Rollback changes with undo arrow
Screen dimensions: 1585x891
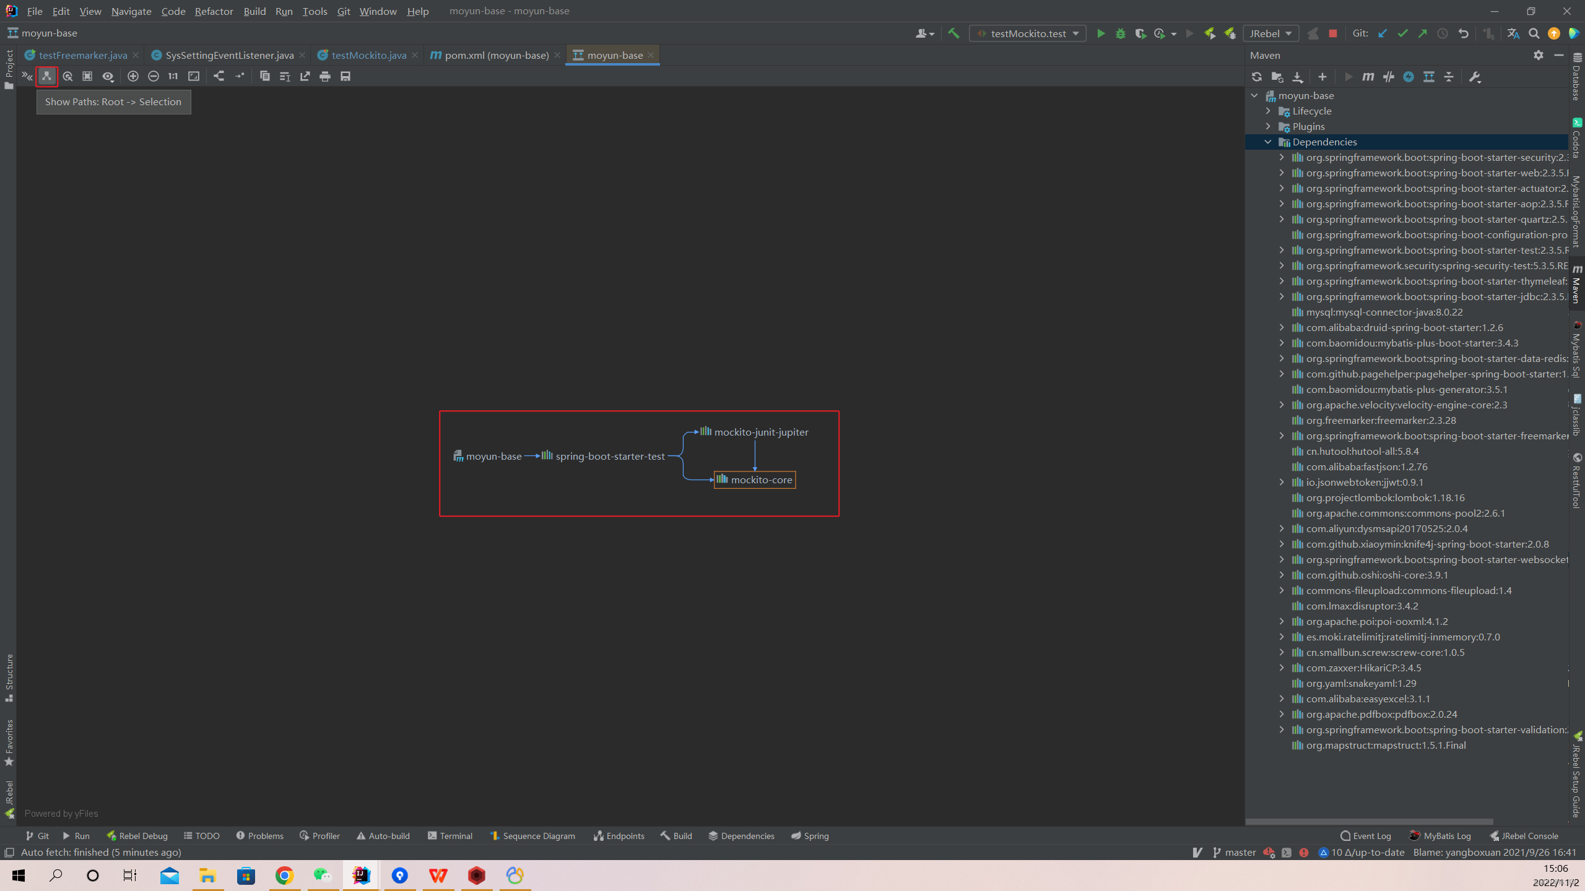pyautogui.click(x=1463, y=33)
